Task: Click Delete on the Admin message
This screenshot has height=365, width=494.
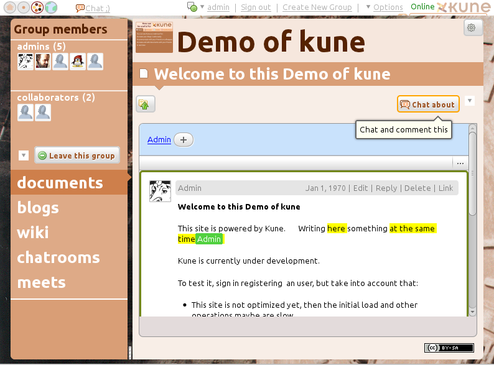Action: pos(417,188)
